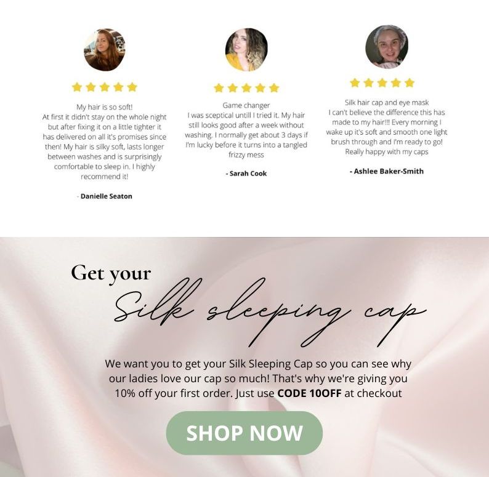489x477 pixels.
Task: Open Danielle Seaton's profile photo
Action: (105, 50)
